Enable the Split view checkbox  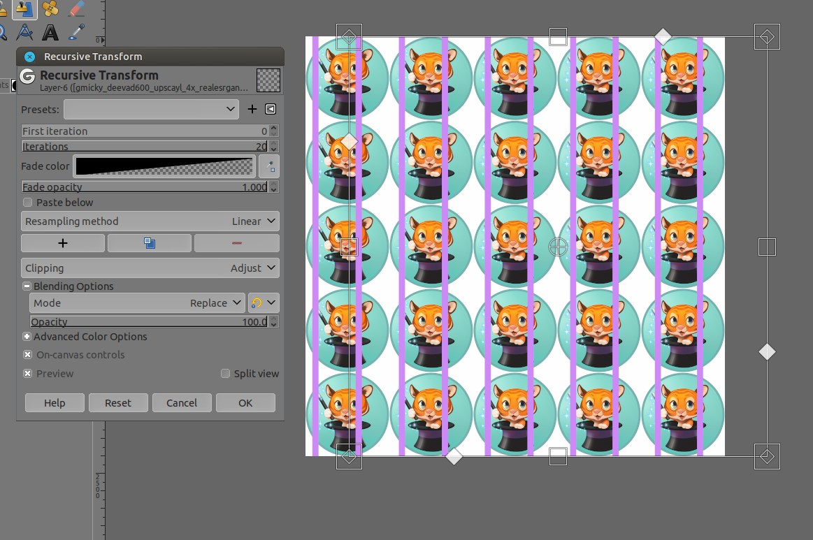coord(225,374)
